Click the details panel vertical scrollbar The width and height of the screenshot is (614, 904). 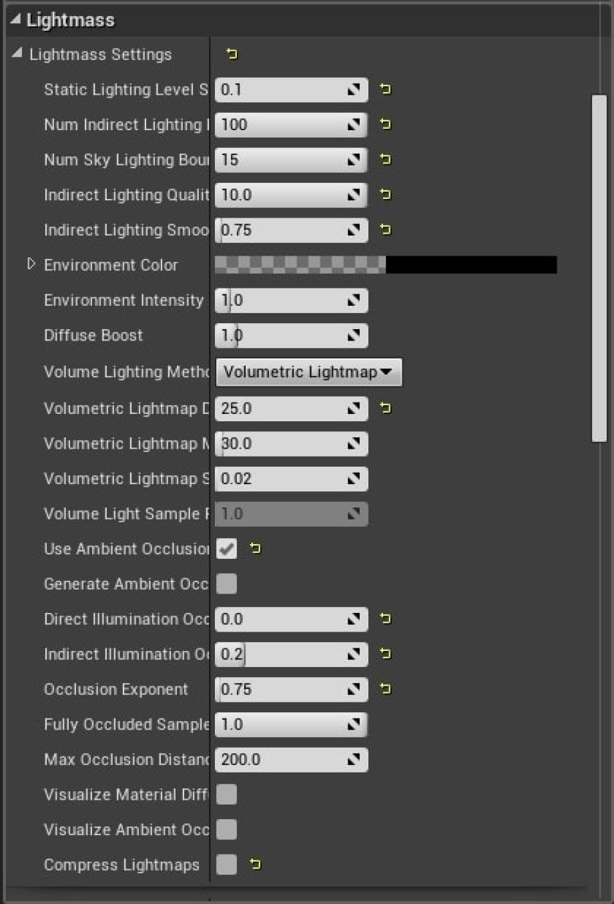pyautogui.click(x=599, y=267)
